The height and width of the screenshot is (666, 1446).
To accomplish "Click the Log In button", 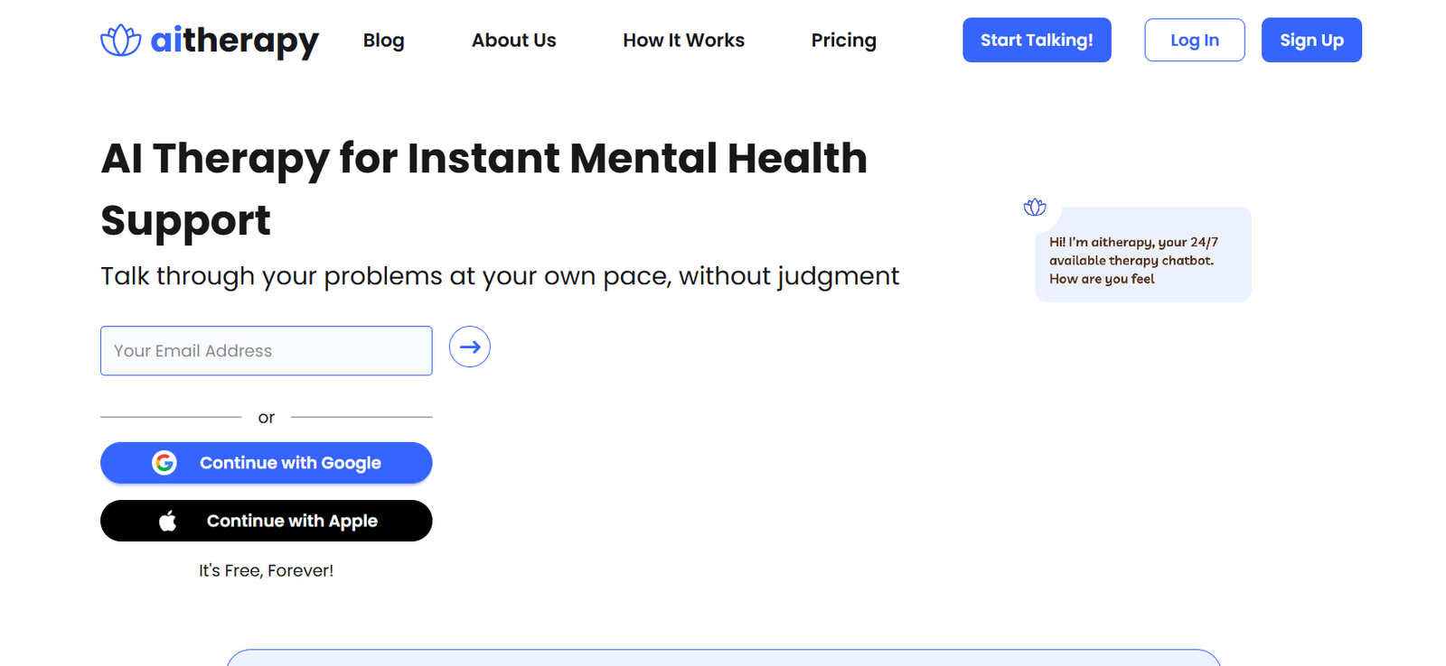I will (x=1194, y=41).
